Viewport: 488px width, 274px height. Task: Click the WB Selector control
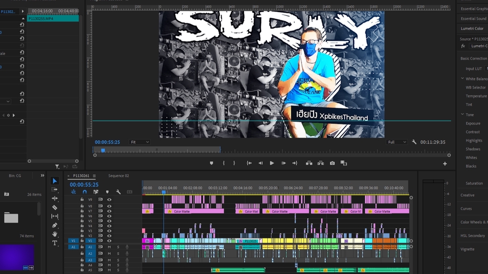point(476,87)
